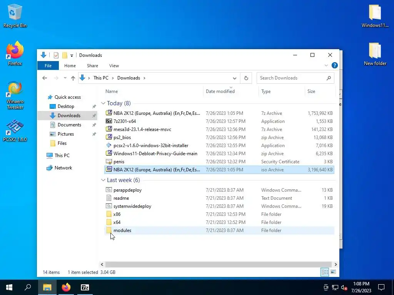394x295 pixels.
Task: Launch the PCSX2 1.6.0 desktop shortcut
Action: tap(15, 131)
